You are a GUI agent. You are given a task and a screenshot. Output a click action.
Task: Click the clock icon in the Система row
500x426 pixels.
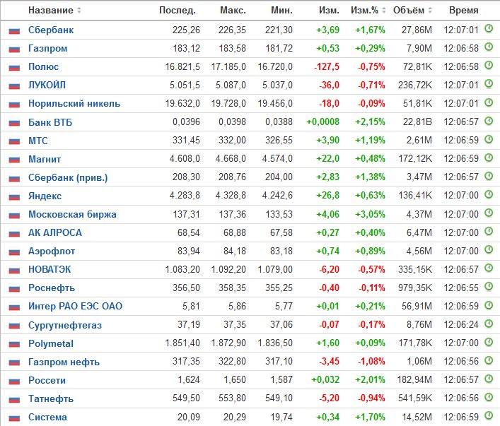(x=489, y=415)
